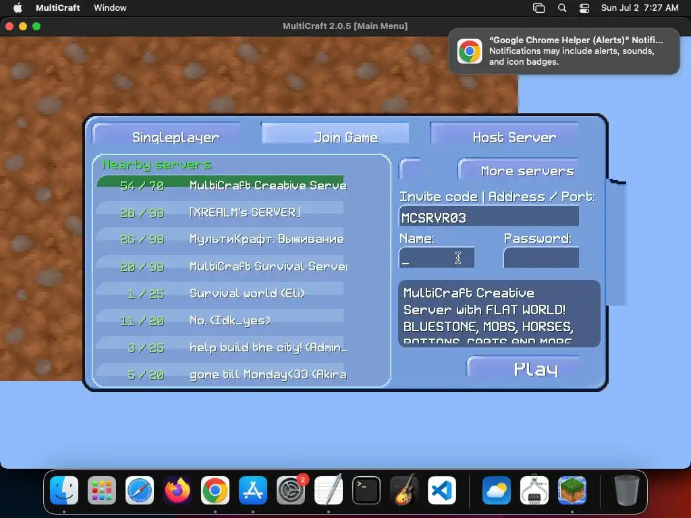691x518 pixels.
Task: Open Visual Studio Code in dock
Action: click(441, 490)
